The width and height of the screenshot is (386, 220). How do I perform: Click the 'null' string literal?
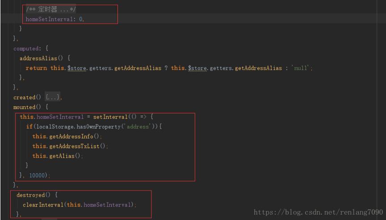pyautogui.click(x=301, y=68)
